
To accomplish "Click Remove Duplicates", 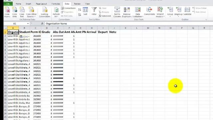I will point(127,12).
